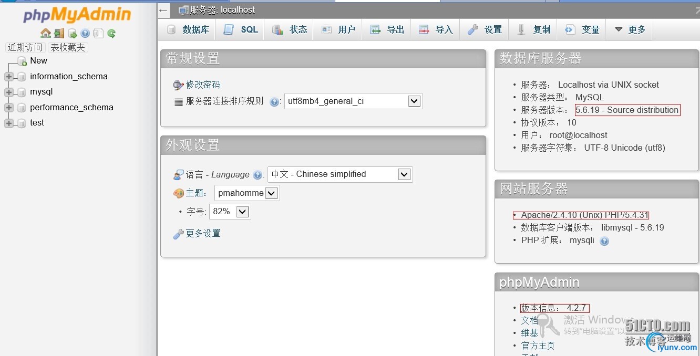700x356 pixels.
Task: Open the server connection collation dropdown
Action: (x=353, y=101)
